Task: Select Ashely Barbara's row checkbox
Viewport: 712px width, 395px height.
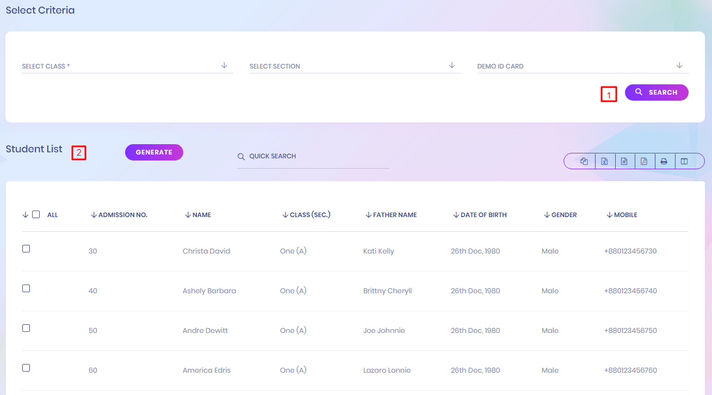Action: (26, 288)
